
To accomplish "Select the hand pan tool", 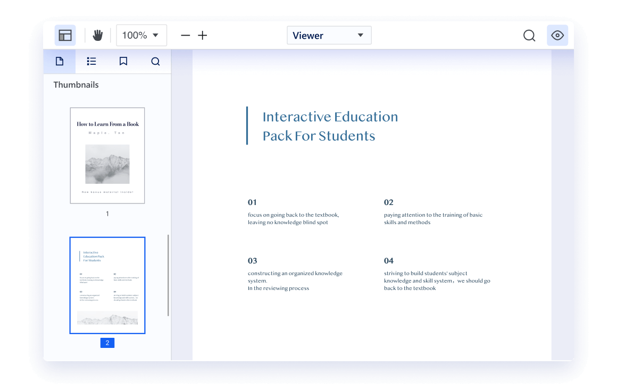I will (x=97, y=35).
